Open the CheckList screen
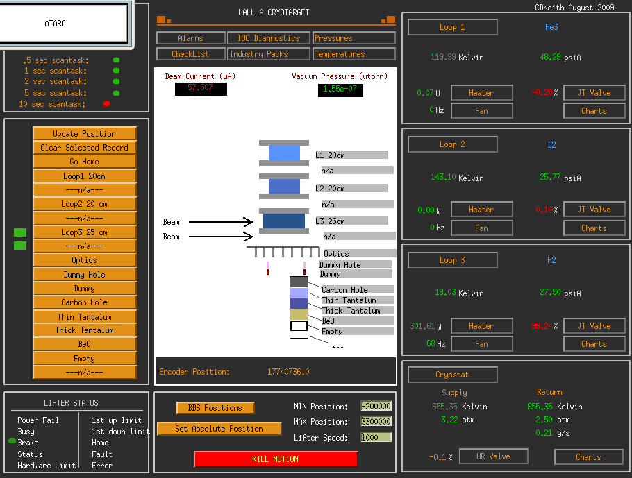 coord(191,54)
